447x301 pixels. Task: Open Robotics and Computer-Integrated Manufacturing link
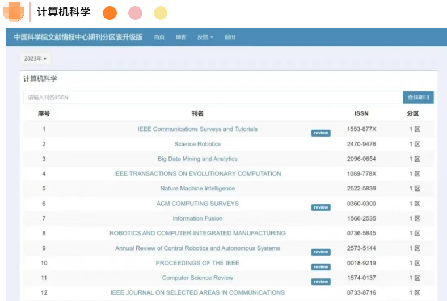(x=197, y=233)
